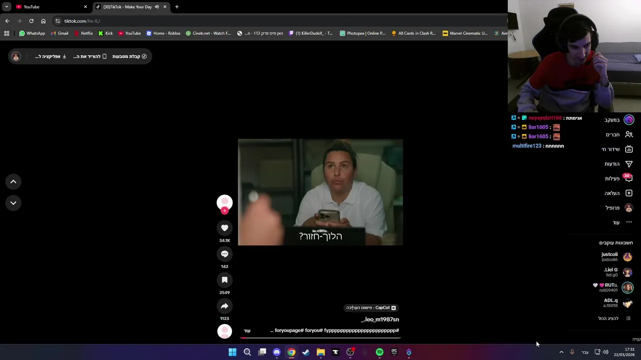The height and width of the screenshot is (360, 641).
Task: Open More (עוד) three-dots sidebar item
Action: (622, 222)
